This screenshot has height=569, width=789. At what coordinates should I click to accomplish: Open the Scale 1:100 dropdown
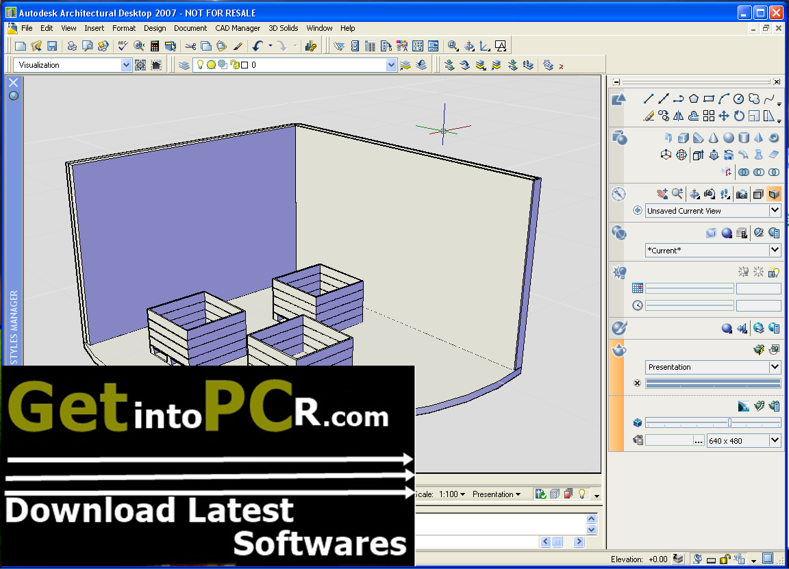click(x=452, y=494)
